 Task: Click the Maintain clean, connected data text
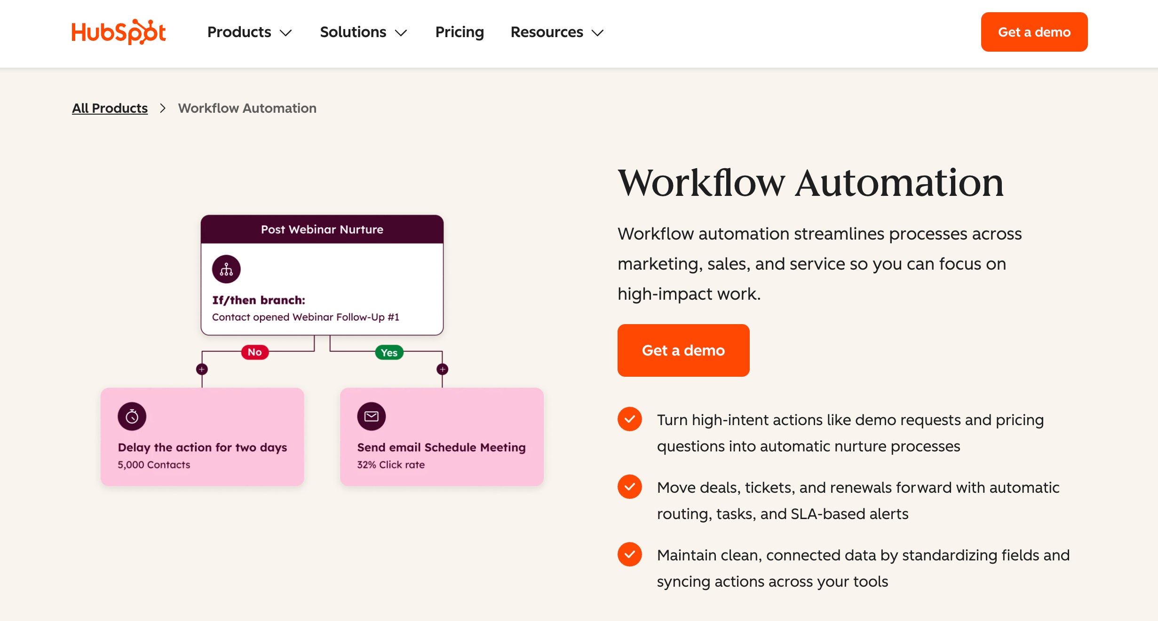pos(864,568)
